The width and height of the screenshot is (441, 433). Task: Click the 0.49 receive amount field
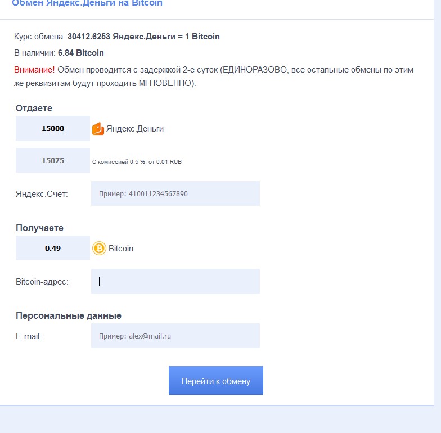pos(53,248)
